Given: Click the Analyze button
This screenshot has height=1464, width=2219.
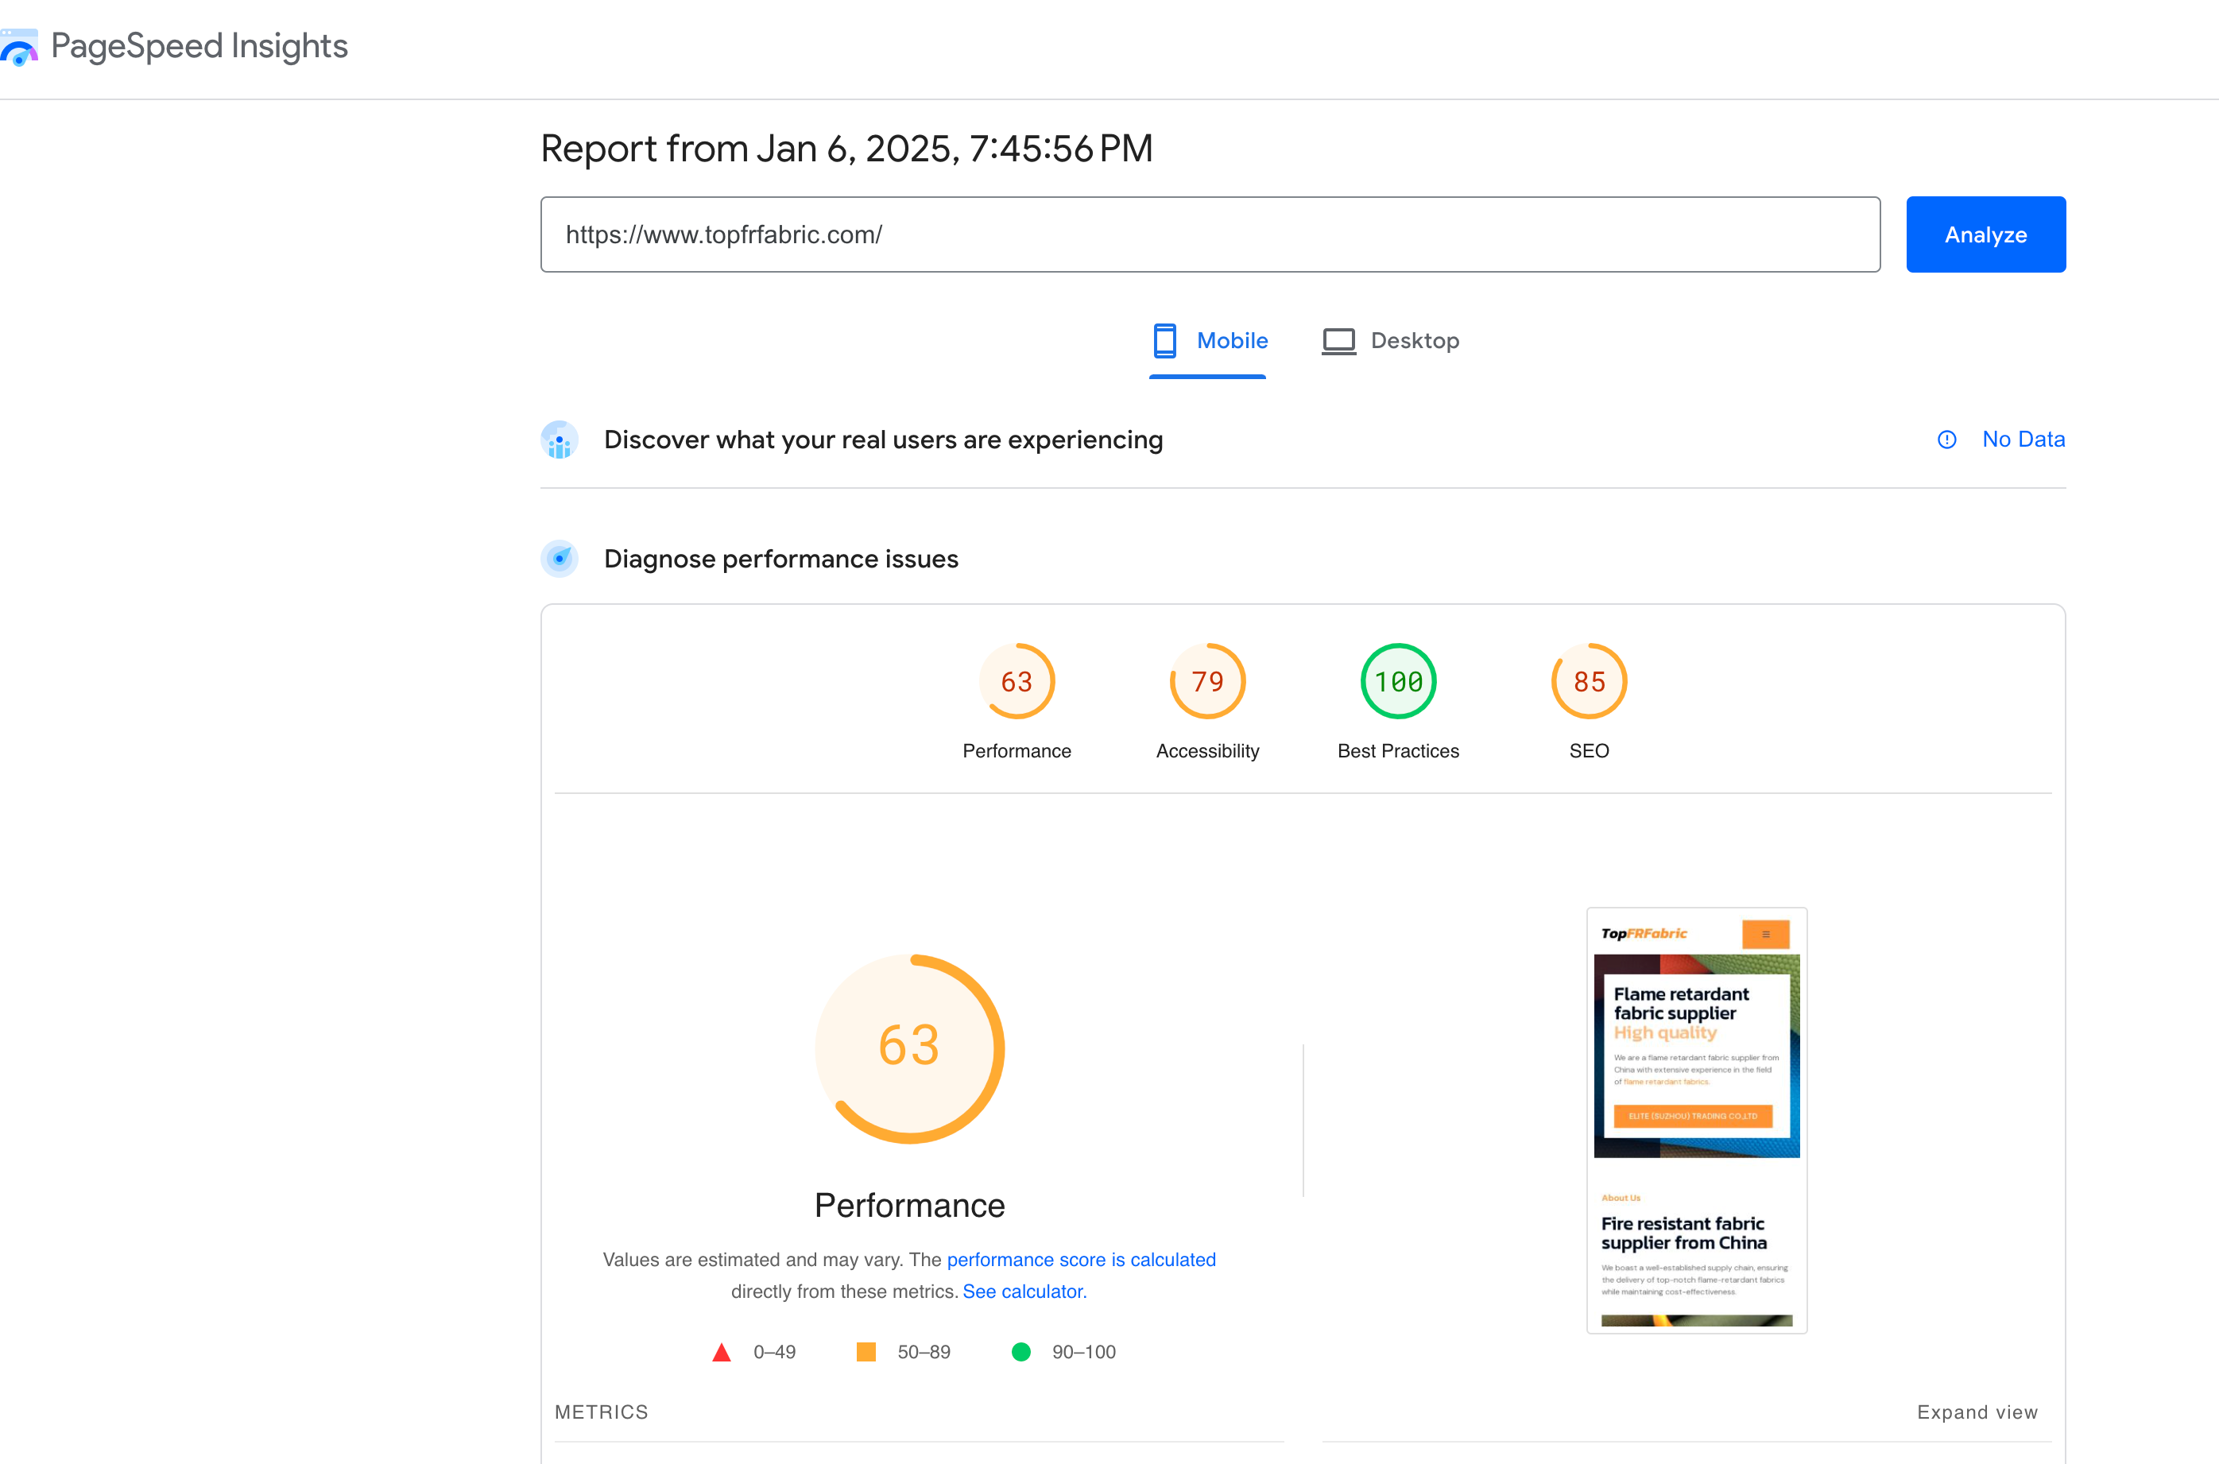Looking at the screenshot, I should click(x=1985, y=234).
